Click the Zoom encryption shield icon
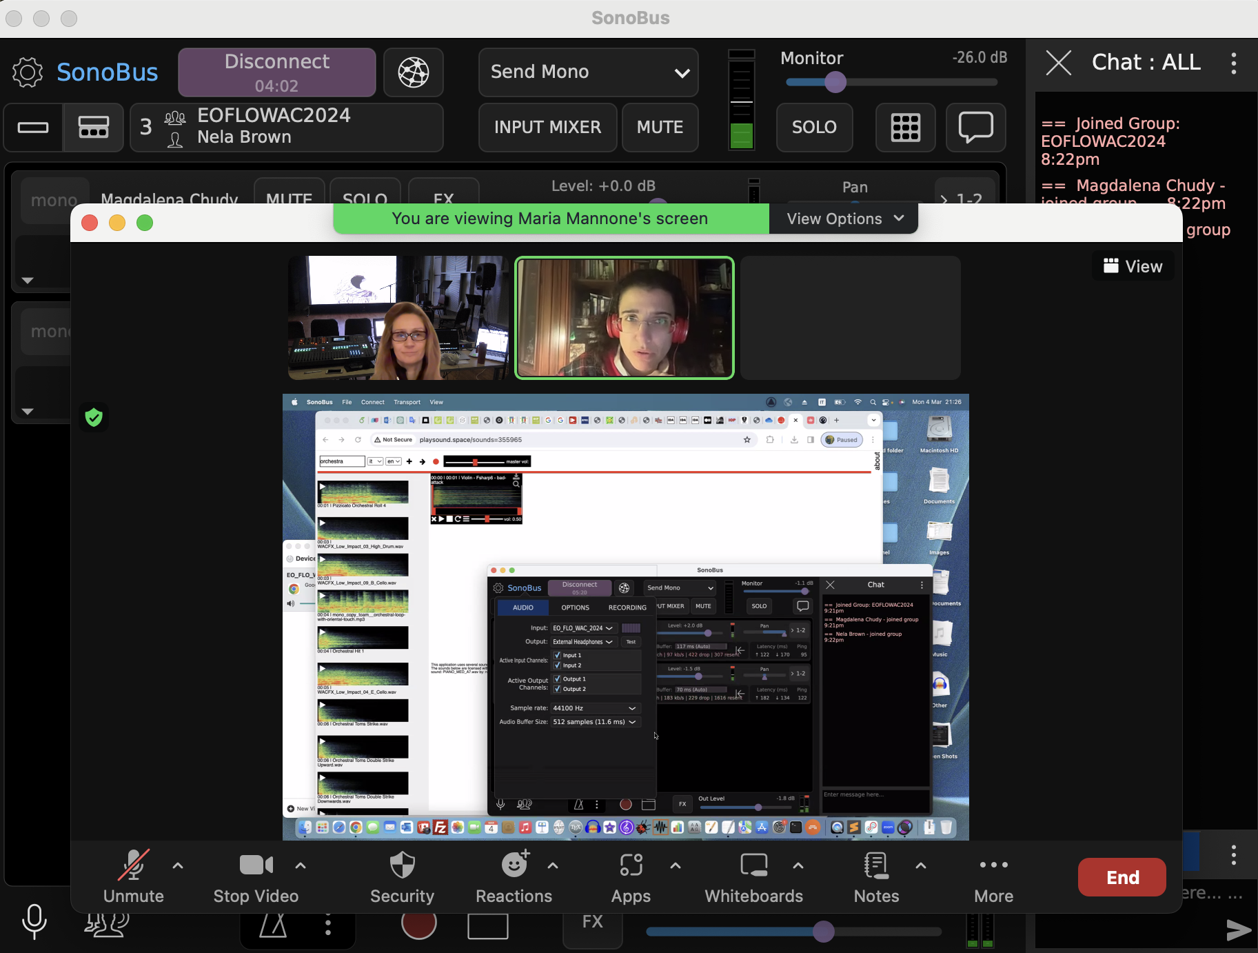The image size is (1258, 953). [94, 417]
